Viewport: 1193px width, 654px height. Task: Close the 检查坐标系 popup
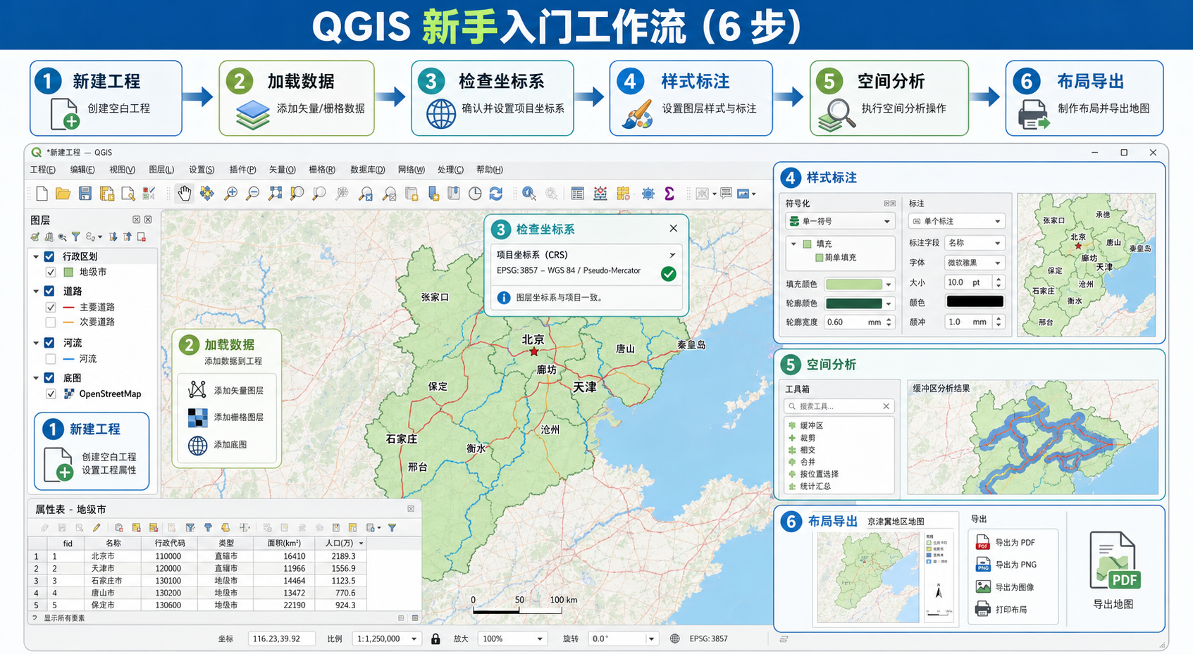pos(673,228)
